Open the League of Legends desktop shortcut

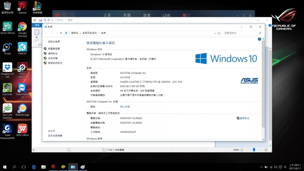coord(37,7)
